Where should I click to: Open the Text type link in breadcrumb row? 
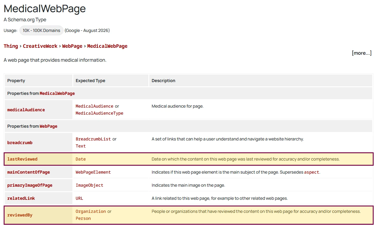[81, 146]
